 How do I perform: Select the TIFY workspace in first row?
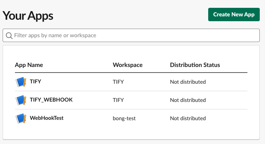[x=118, y=82]
